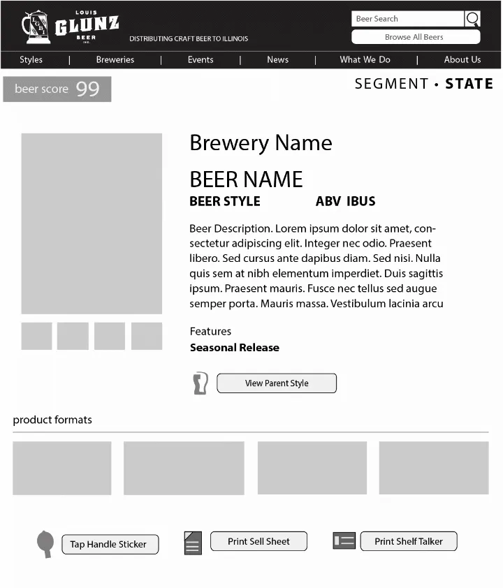Click inside the Beer Search field

(407, 19)
